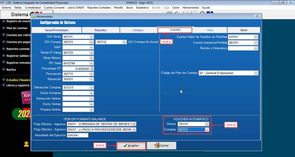Switch to the Tasas/Porcentajes tab
Image resolution: width=295 pixels, height=157 pixels.
pyautogui.click(x=56, y=30)
